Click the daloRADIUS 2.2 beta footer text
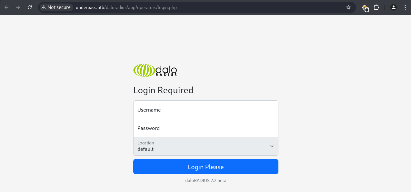 (x=205, y=180)
